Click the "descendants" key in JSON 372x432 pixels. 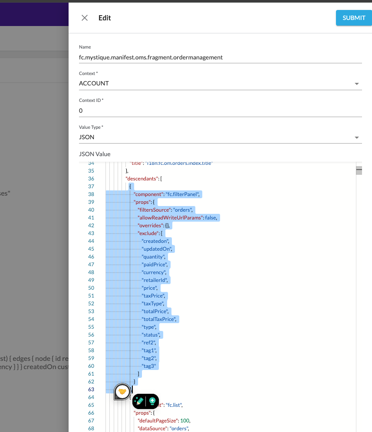click(x=142, y=179)
